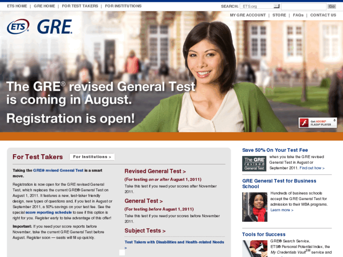Open Subject Tests > link
343x257 pixels.
point(145,231)
